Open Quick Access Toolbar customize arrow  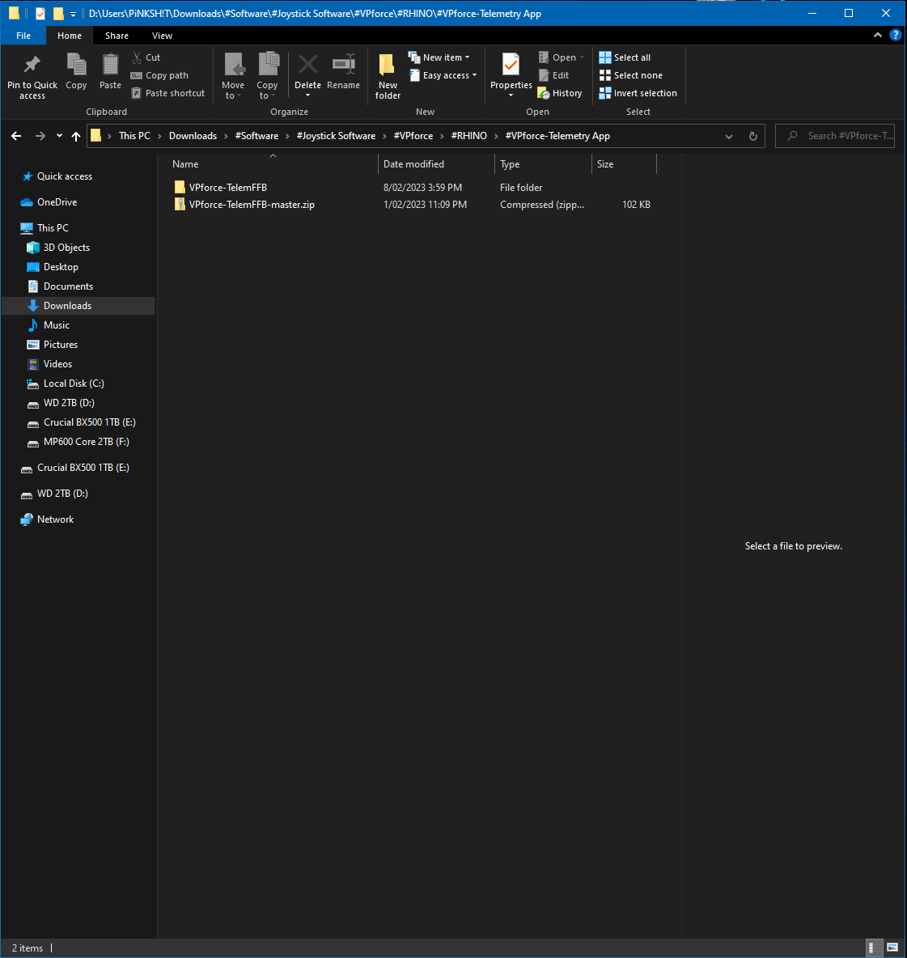tap(73, 14)
